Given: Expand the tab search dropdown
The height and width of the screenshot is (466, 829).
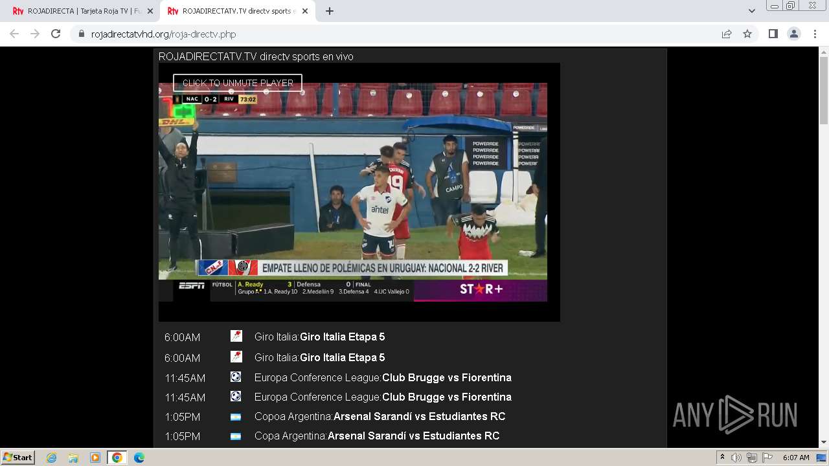Looking at the screenshot, I should tap(751, 11).
